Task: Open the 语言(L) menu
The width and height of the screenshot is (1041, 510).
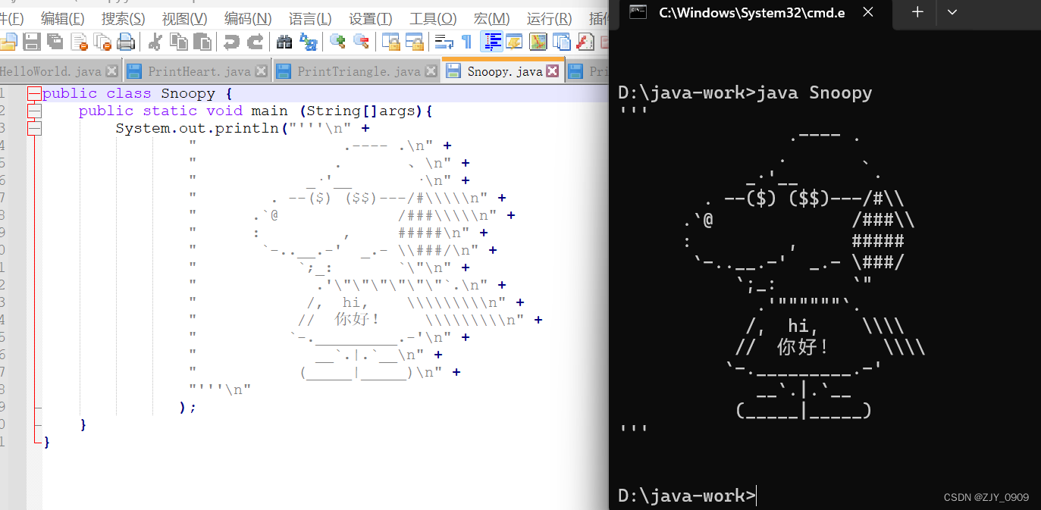Action: tap(310, 19)
